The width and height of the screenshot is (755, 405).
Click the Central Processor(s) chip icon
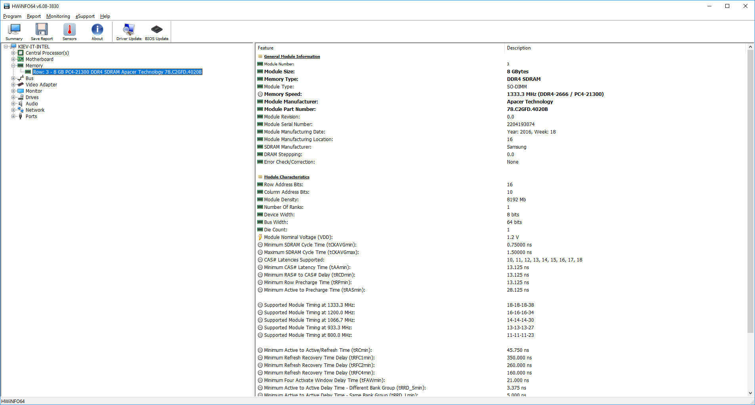21,53
